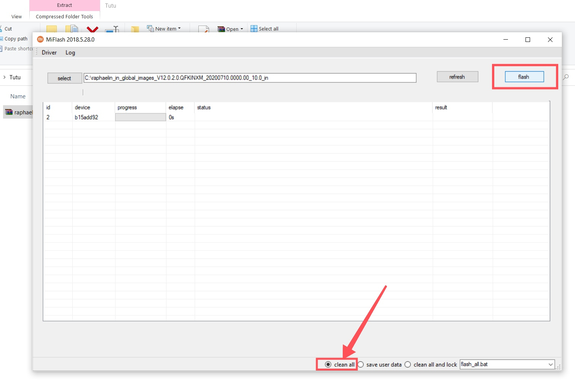Screen dimensions: 575x382
Task: Start flashing with the flash button
Action: coord(524,77)
